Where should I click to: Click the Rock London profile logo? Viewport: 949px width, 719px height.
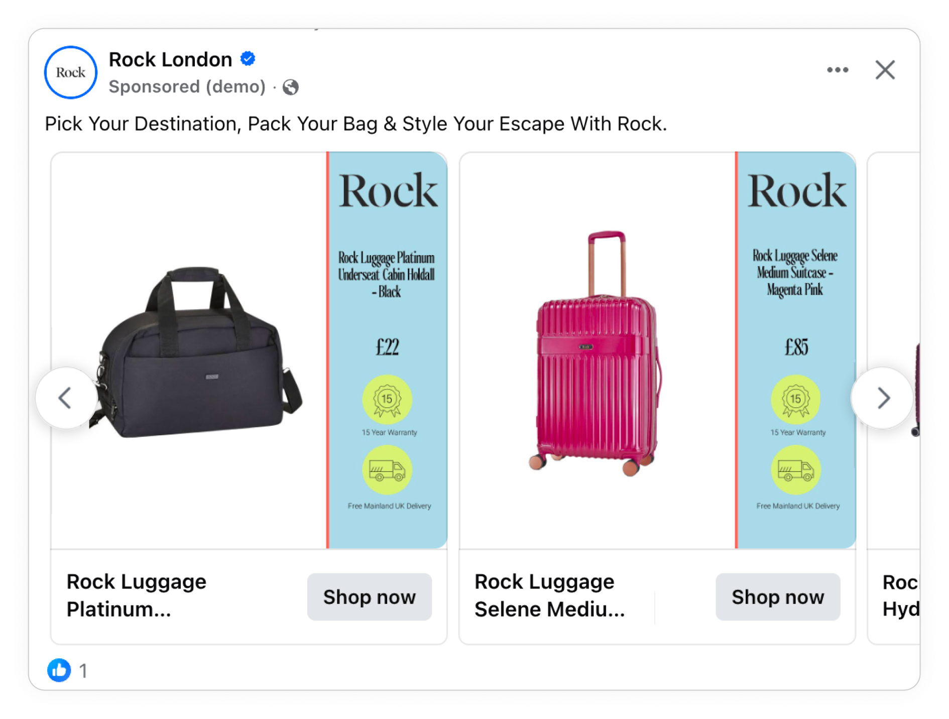point(71,72)
